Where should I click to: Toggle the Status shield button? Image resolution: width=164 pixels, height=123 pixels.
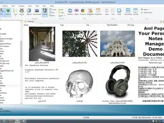[8, 12]
